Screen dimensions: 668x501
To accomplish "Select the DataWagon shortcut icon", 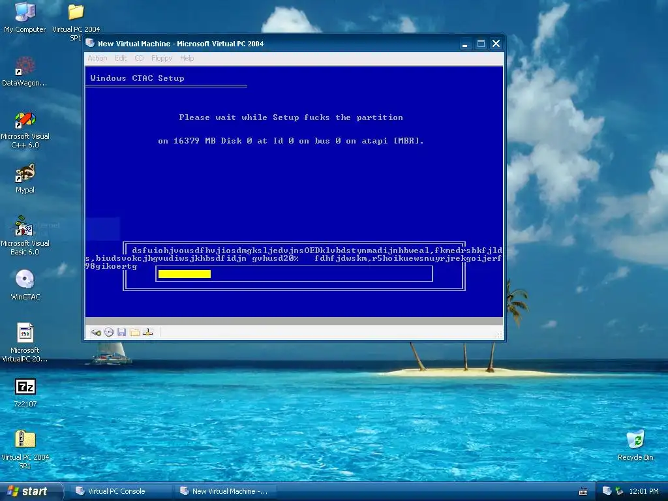I will pos(25,72).
